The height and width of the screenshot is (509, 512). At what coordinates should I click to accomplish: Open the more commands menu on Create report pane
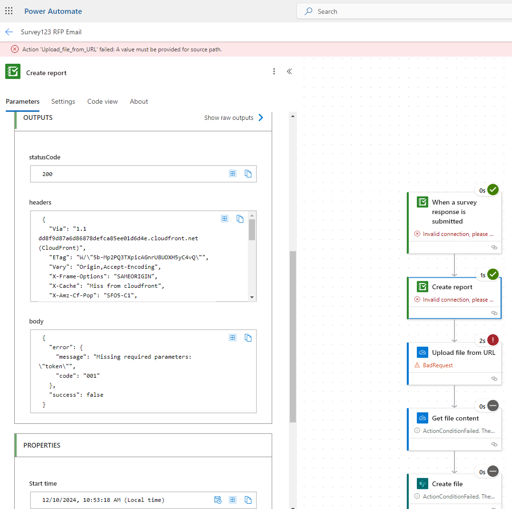click(x=274, y=71)
